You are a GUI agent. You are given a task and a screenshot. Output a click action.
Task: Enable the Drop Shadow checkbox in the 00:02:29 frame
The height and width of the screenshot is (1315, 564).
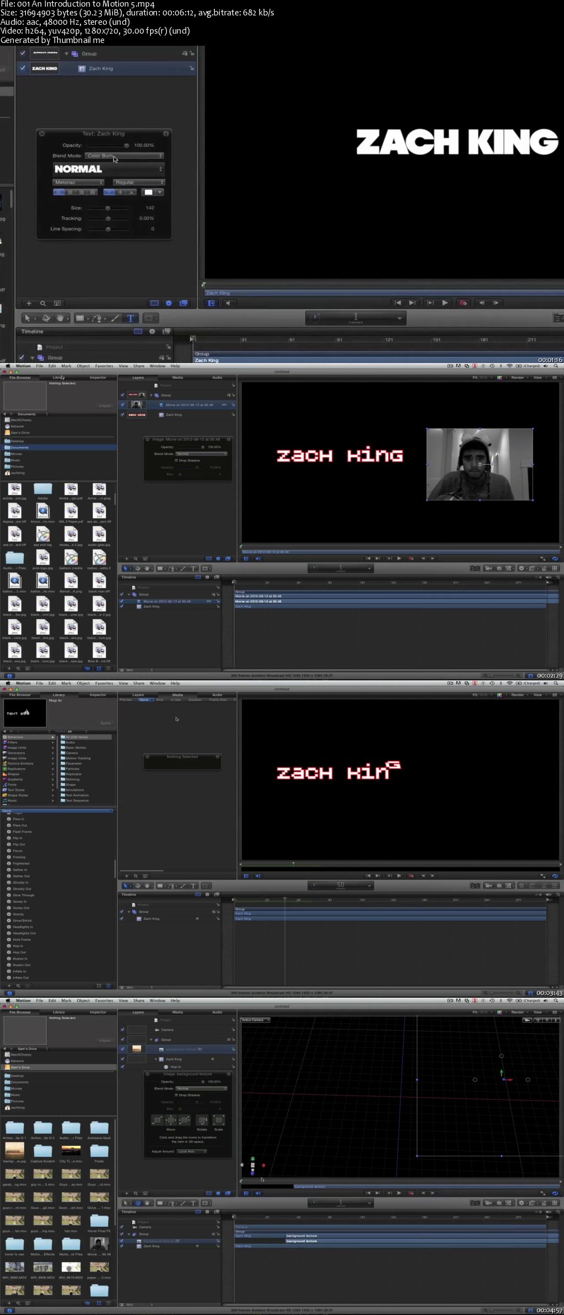click(x=176, y=461)
